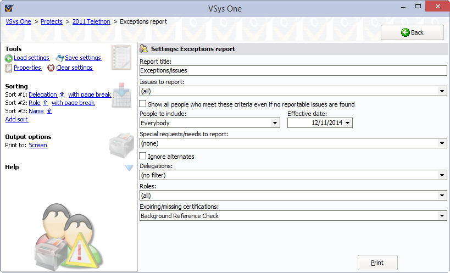Click the Help heading
The image size is (450, 273).
pos(12,167)
